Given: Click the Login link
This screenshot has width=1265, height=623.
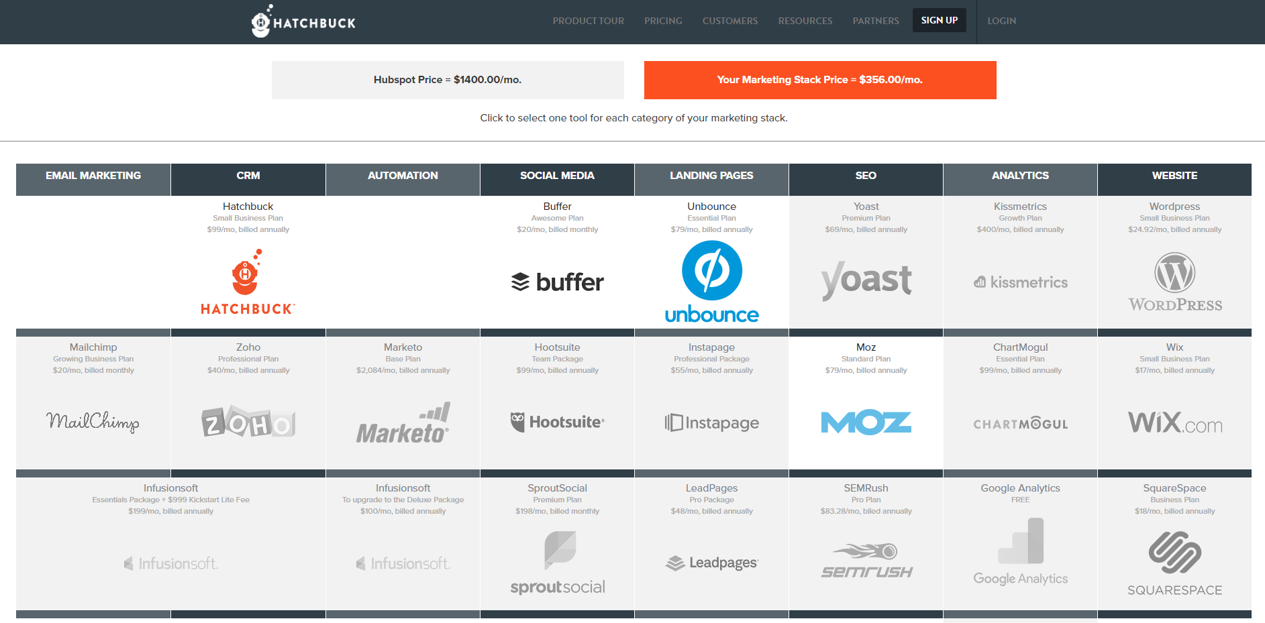Looking at the screenshot, I should point(1001,21).
